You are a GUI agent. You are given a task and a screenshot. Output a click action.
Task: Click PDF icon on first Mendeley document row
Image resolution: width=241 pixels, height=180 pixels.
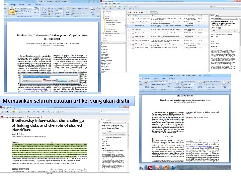(x=133, y=19)
